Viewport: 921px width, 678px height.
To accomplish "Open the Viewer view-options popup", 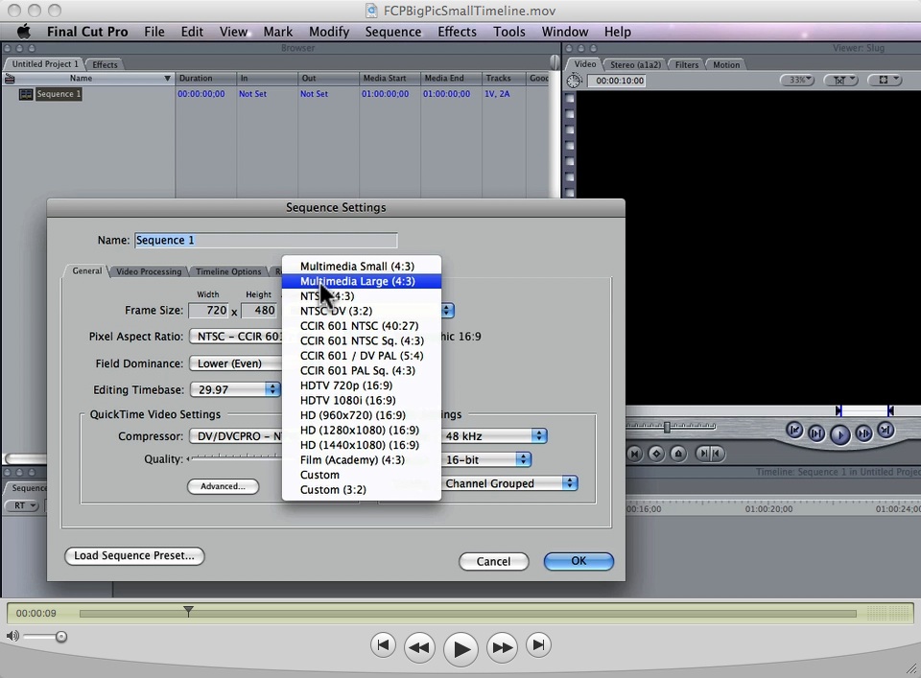I will 884,80.
